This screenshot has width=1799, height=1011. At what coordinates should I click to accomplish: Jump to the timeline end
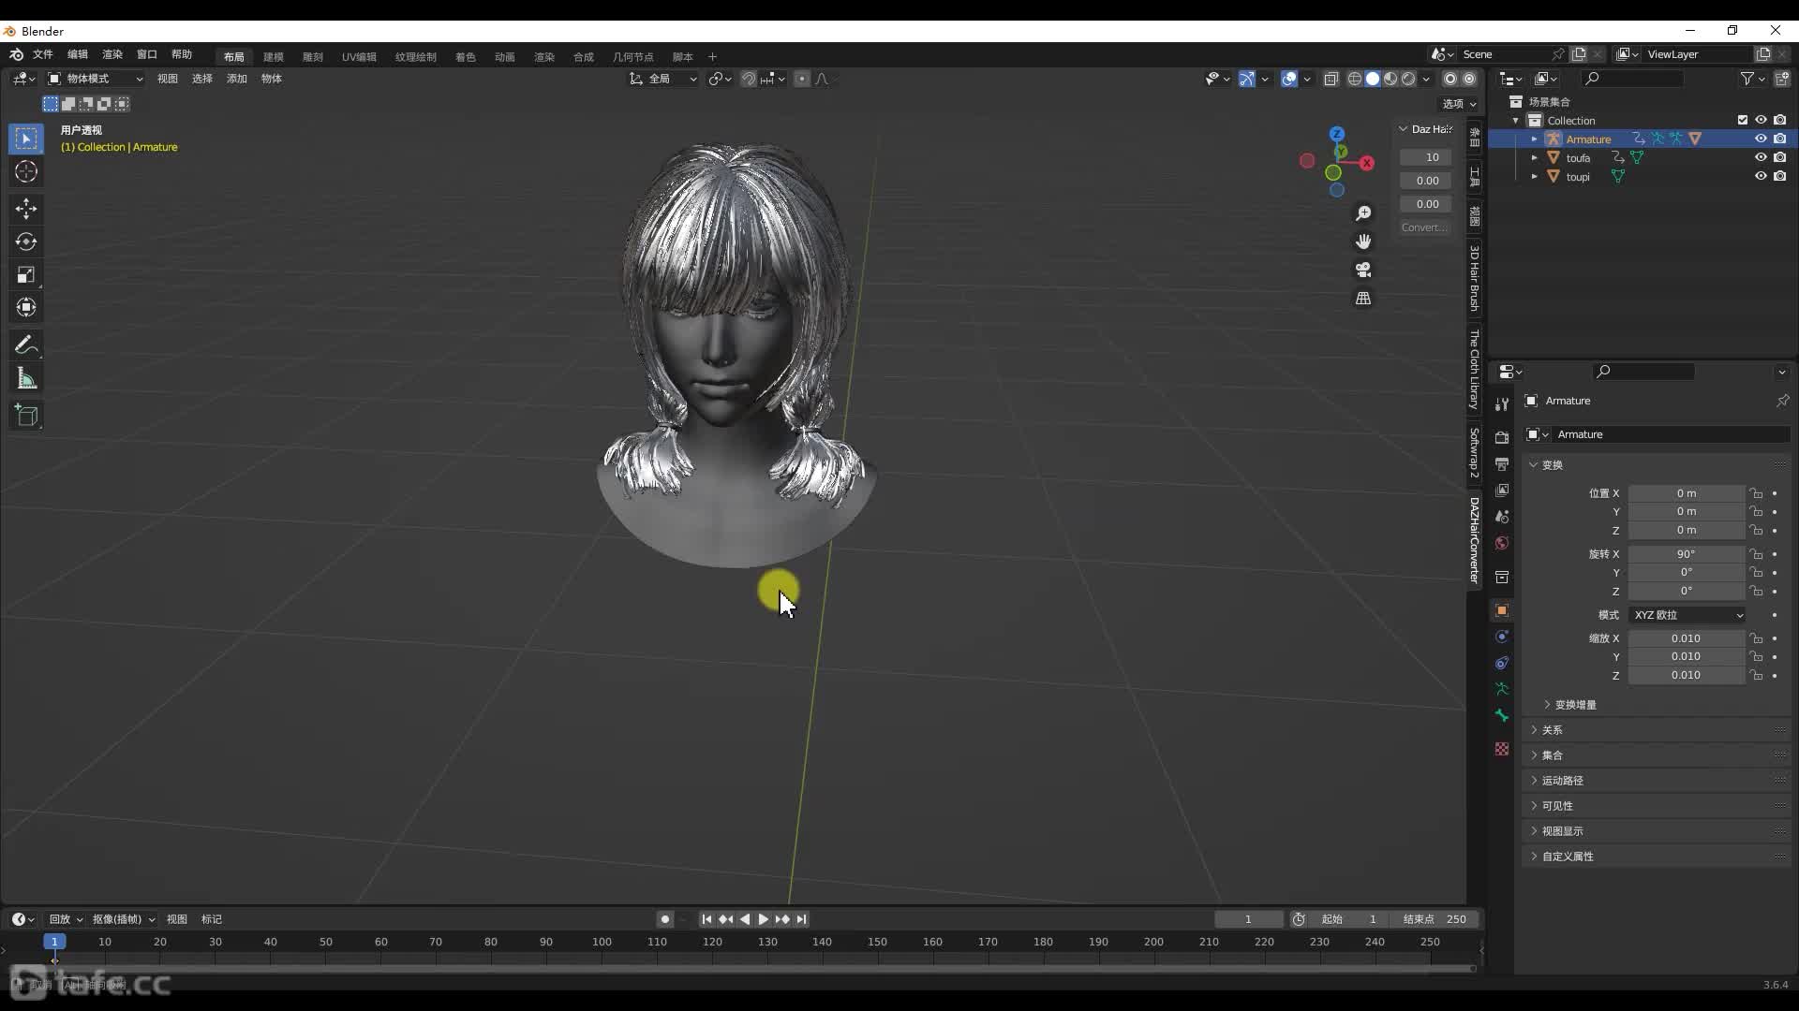(802, 919)
